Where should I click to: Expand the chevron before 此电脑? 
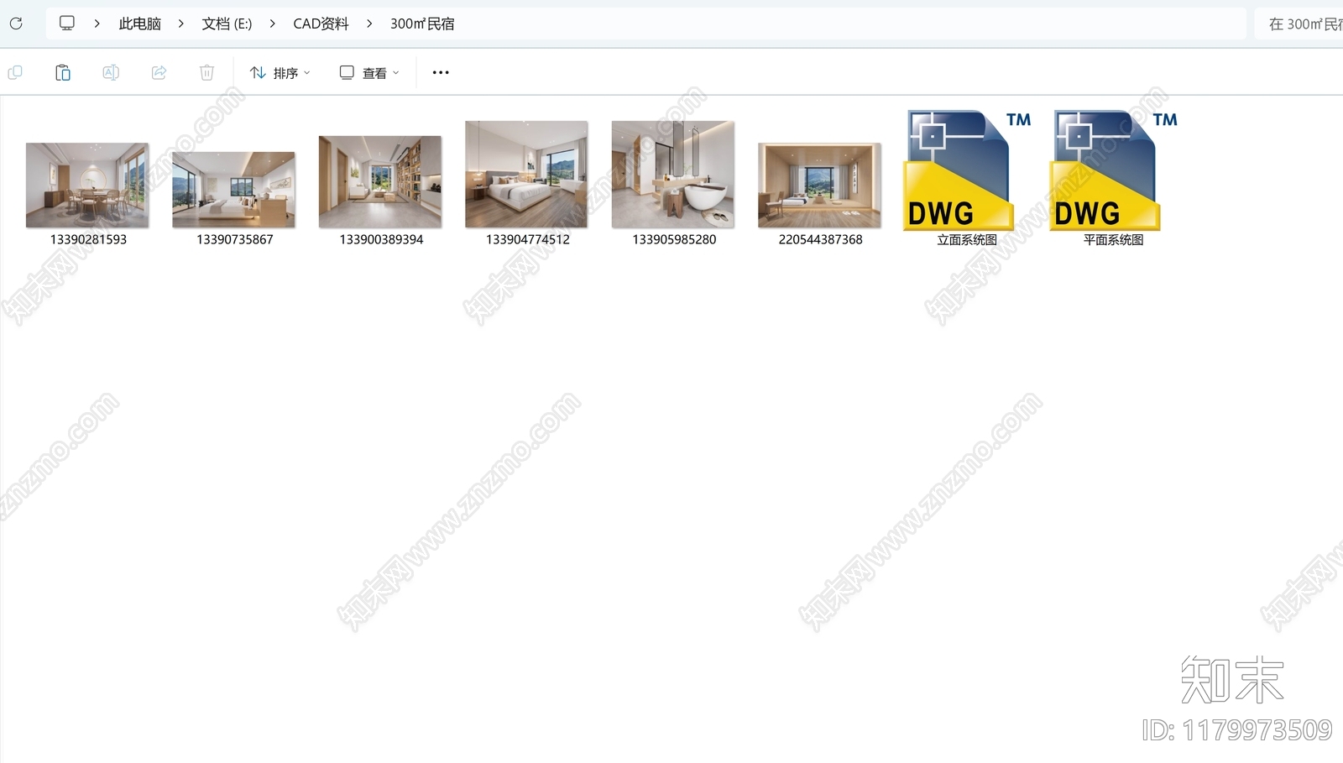pos(97,24)
